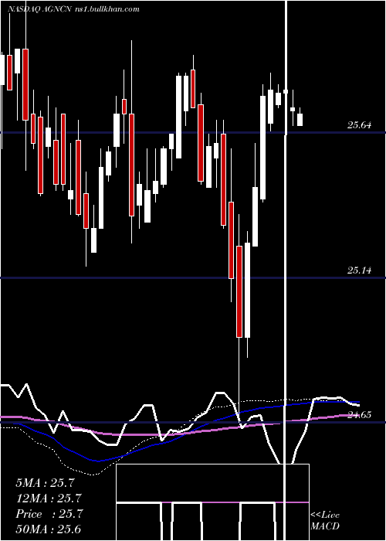Click the <<Live MACD label

click(x=325, y=521)
